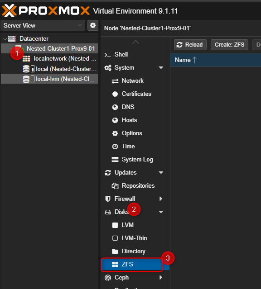The height and width of the screenshot is (289, 261).
Task: Click the Shell terminal icon
Action: pyautogui.click(x=108, y=55)
